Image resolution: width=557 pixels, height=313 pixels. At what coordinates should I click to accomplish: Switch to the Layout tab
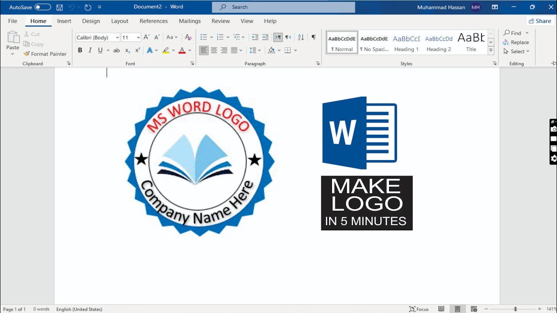tap(120, 21)
